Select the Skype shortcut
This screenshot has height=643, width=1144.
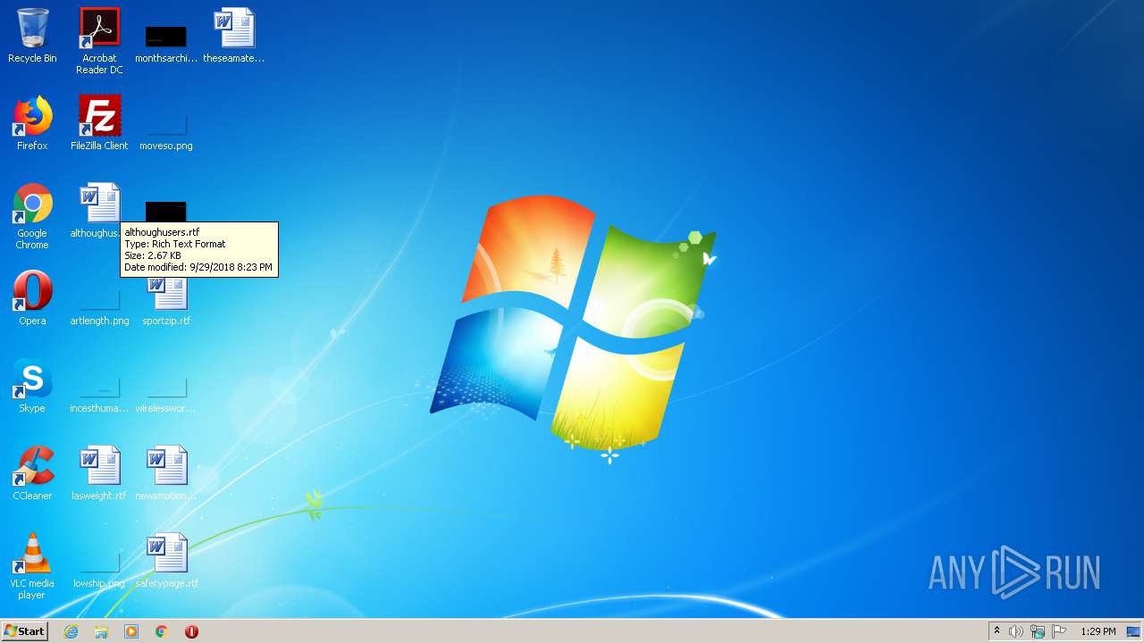pyautogui.click(x=32, y=387)
